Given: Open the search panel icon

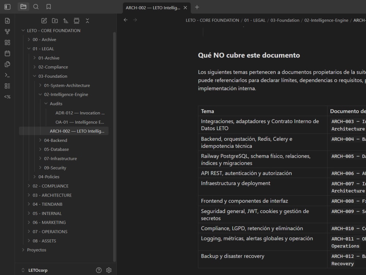Looking at the screenshot, I should pyautogui.click(x=36, y=7).
